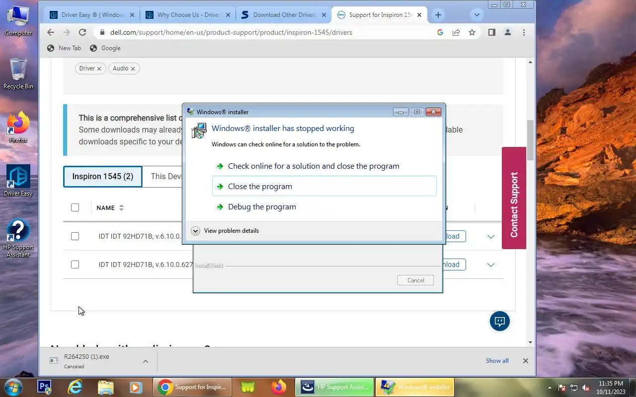Share this page icon in Chrome
Screen dimensions: 636x397
(x=456, y=32)
